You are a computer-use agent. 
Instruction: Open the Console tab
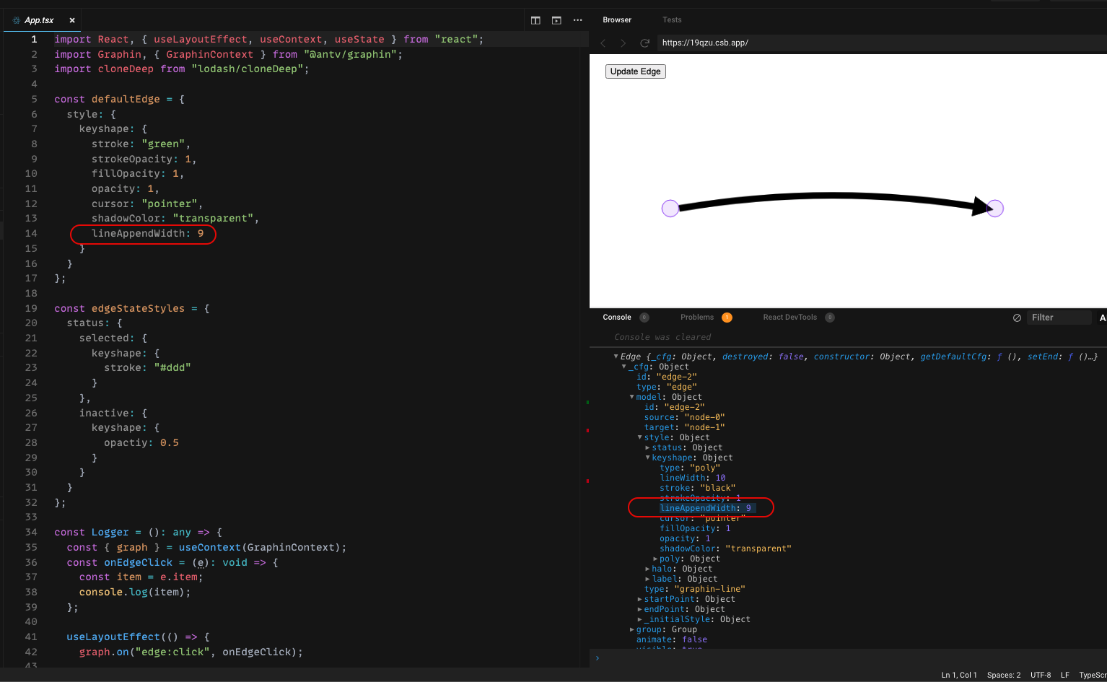(x=617, y=318)
